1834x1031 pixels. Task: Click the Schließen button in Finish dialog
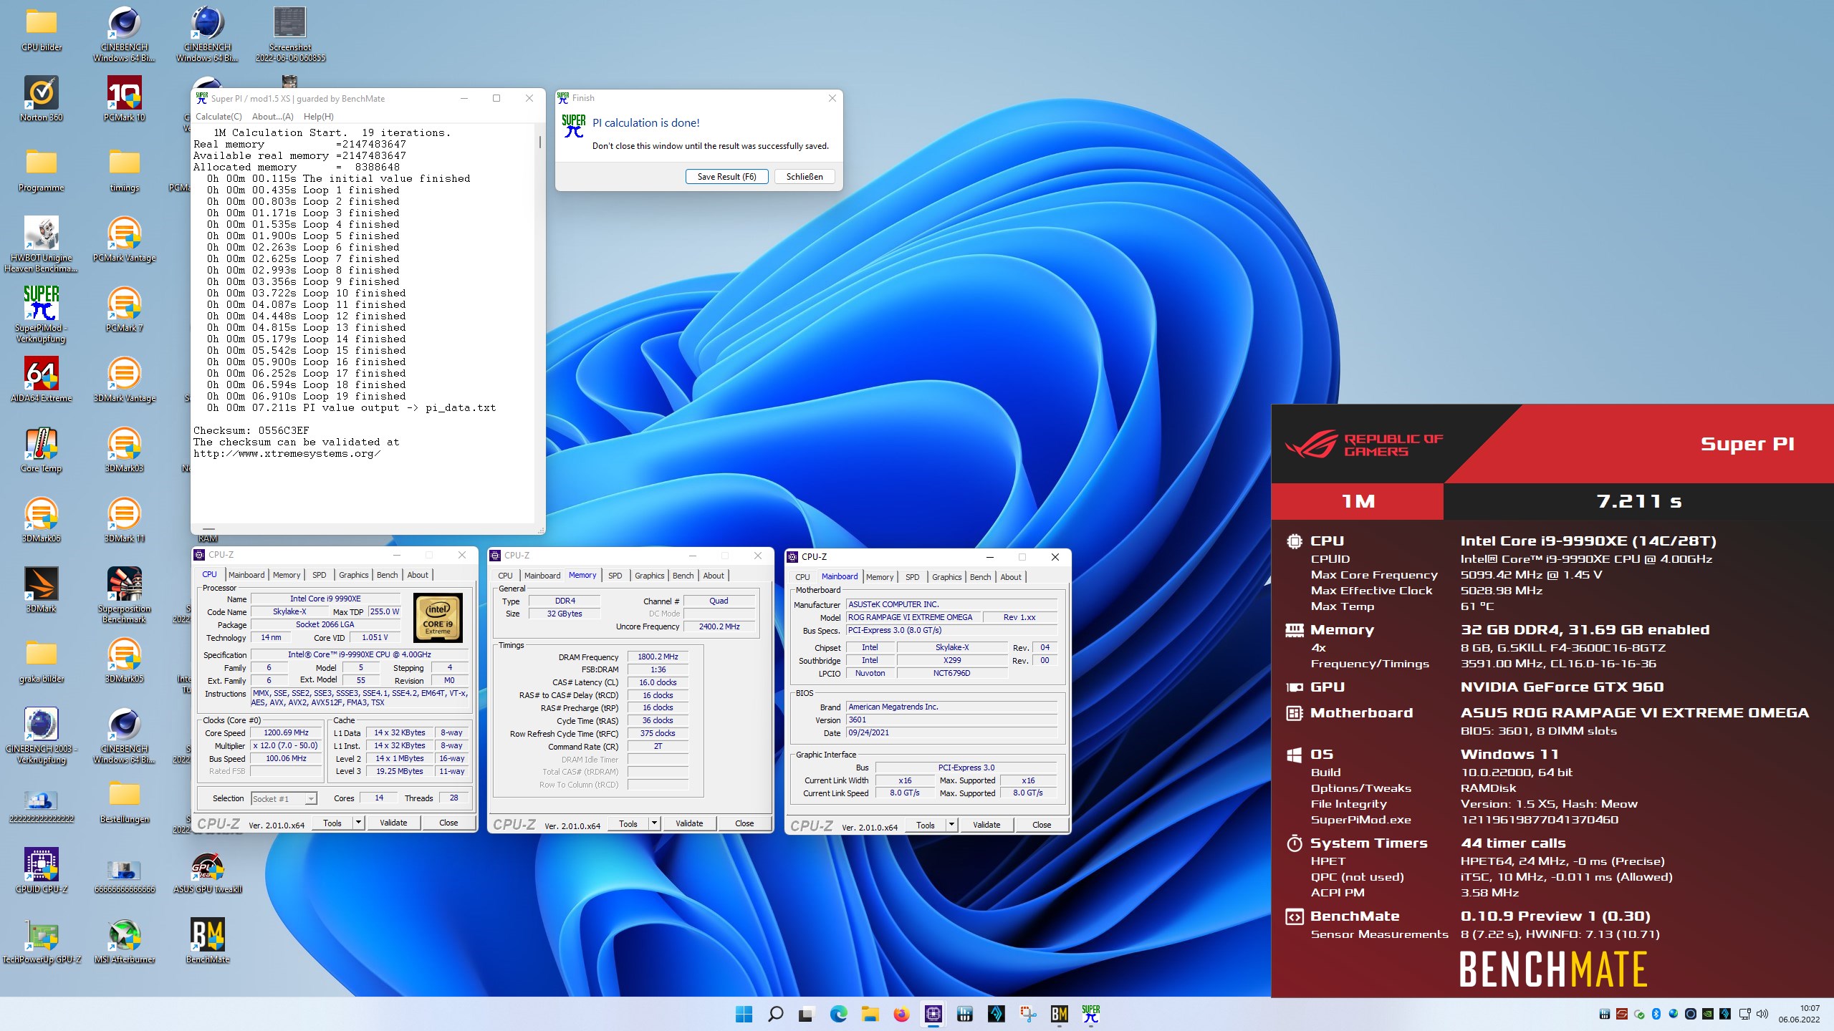click(805, 176)
